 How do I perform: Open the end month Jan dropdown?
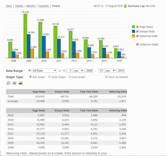(x=110, y=71)
